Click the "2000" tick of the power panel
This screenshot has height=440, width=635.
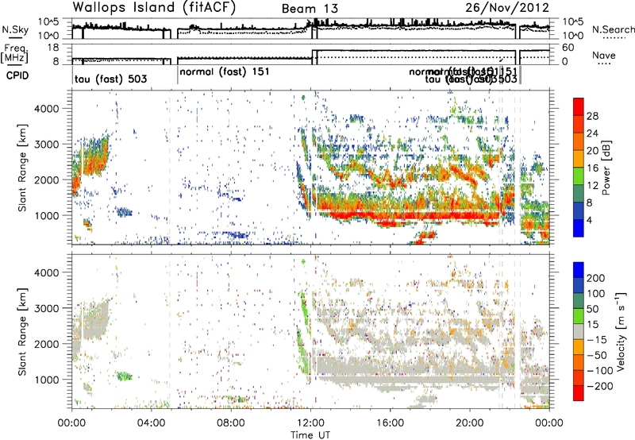[x=46, y=179]
